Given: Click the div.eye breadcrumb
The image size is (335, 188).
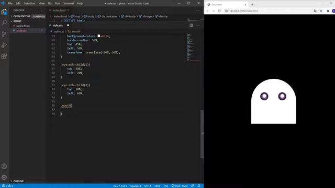Looking at the screenshot, I should click(146, 16).
